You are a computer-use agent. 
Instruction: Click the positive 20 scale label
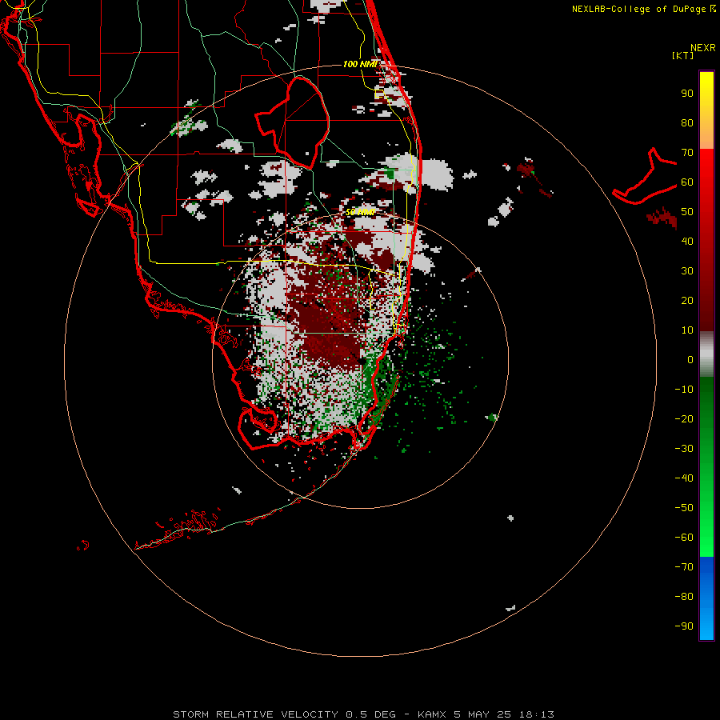point(687,300)
